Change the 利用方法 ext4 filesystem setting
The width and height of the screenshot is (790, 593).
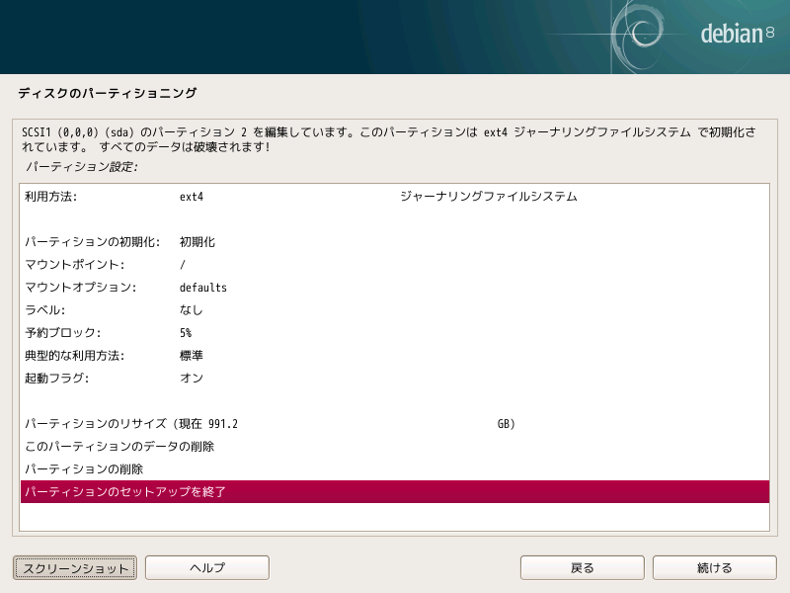pyautogui.click(x=197, y=196)
